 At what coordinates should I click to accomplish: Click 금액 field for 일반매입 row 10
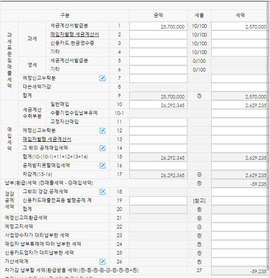[x=158, y=105]
